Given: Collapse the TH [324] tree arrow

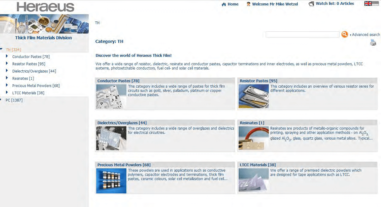Looking at the screenshot, I should point(2,49).
